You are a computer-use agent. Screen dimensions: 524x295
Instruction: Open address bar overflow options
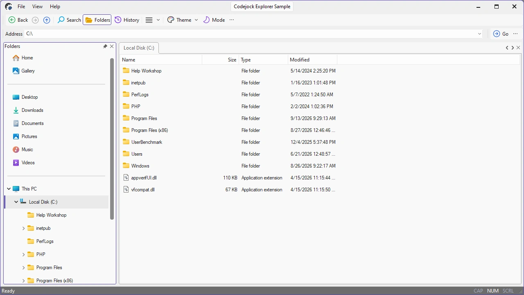(x=515, y=34)
